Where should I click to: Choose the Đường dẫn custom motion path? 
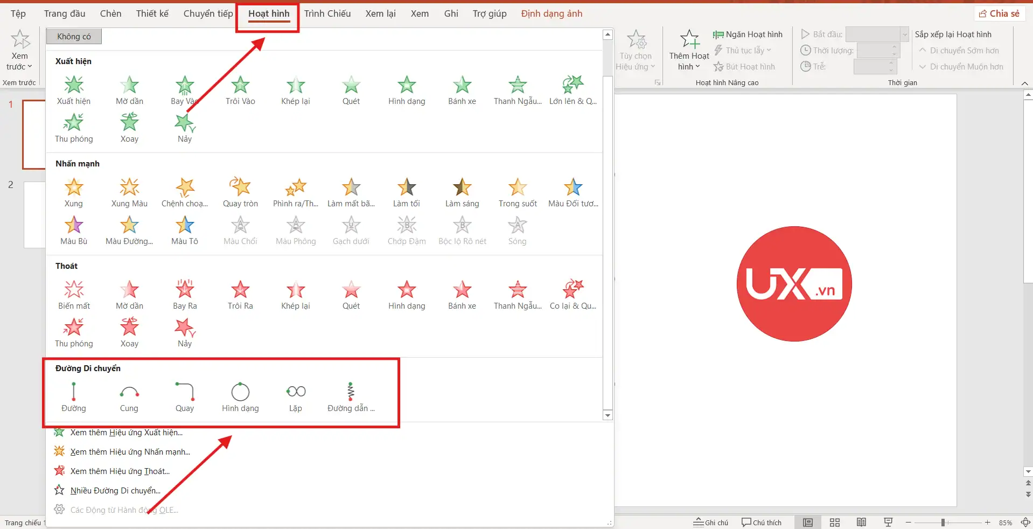click(x=351, y=398)
